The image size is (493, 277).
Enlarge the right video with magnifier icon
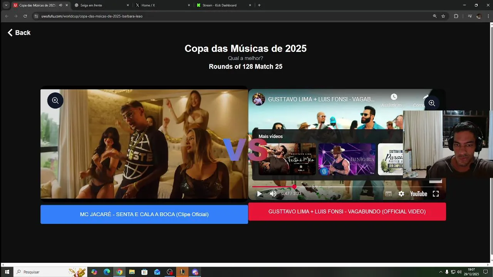tap(432, 103)
